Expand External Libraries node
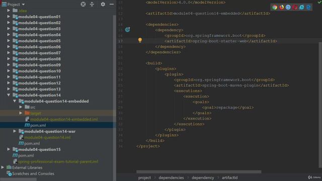This screenshot has width=322, height=181. 3,167
